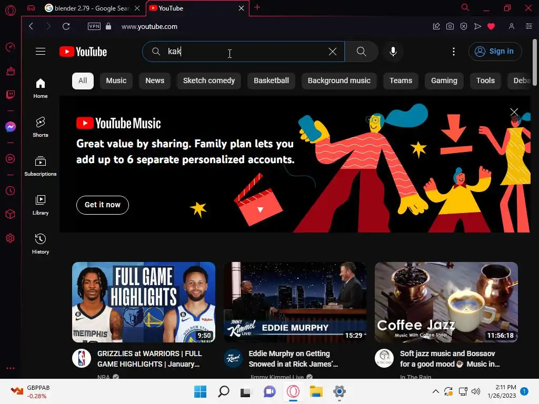Select the Background music chip
Screen dimensions: 539x404
point(339,80)
